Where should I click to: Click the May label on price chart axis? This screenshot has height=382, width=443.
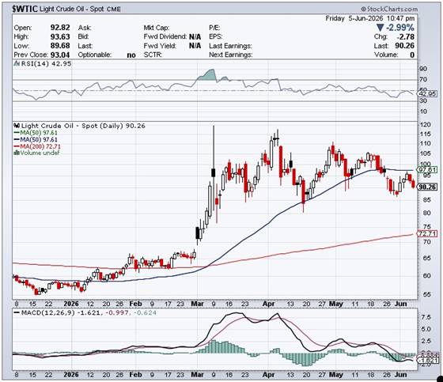coord(336,304)
